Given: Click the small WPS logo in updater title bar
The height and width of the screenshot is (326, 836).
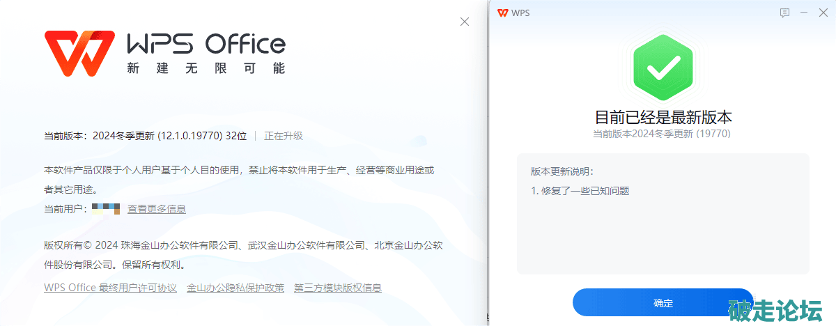Looking at the screenshot, I should point(502,13).
